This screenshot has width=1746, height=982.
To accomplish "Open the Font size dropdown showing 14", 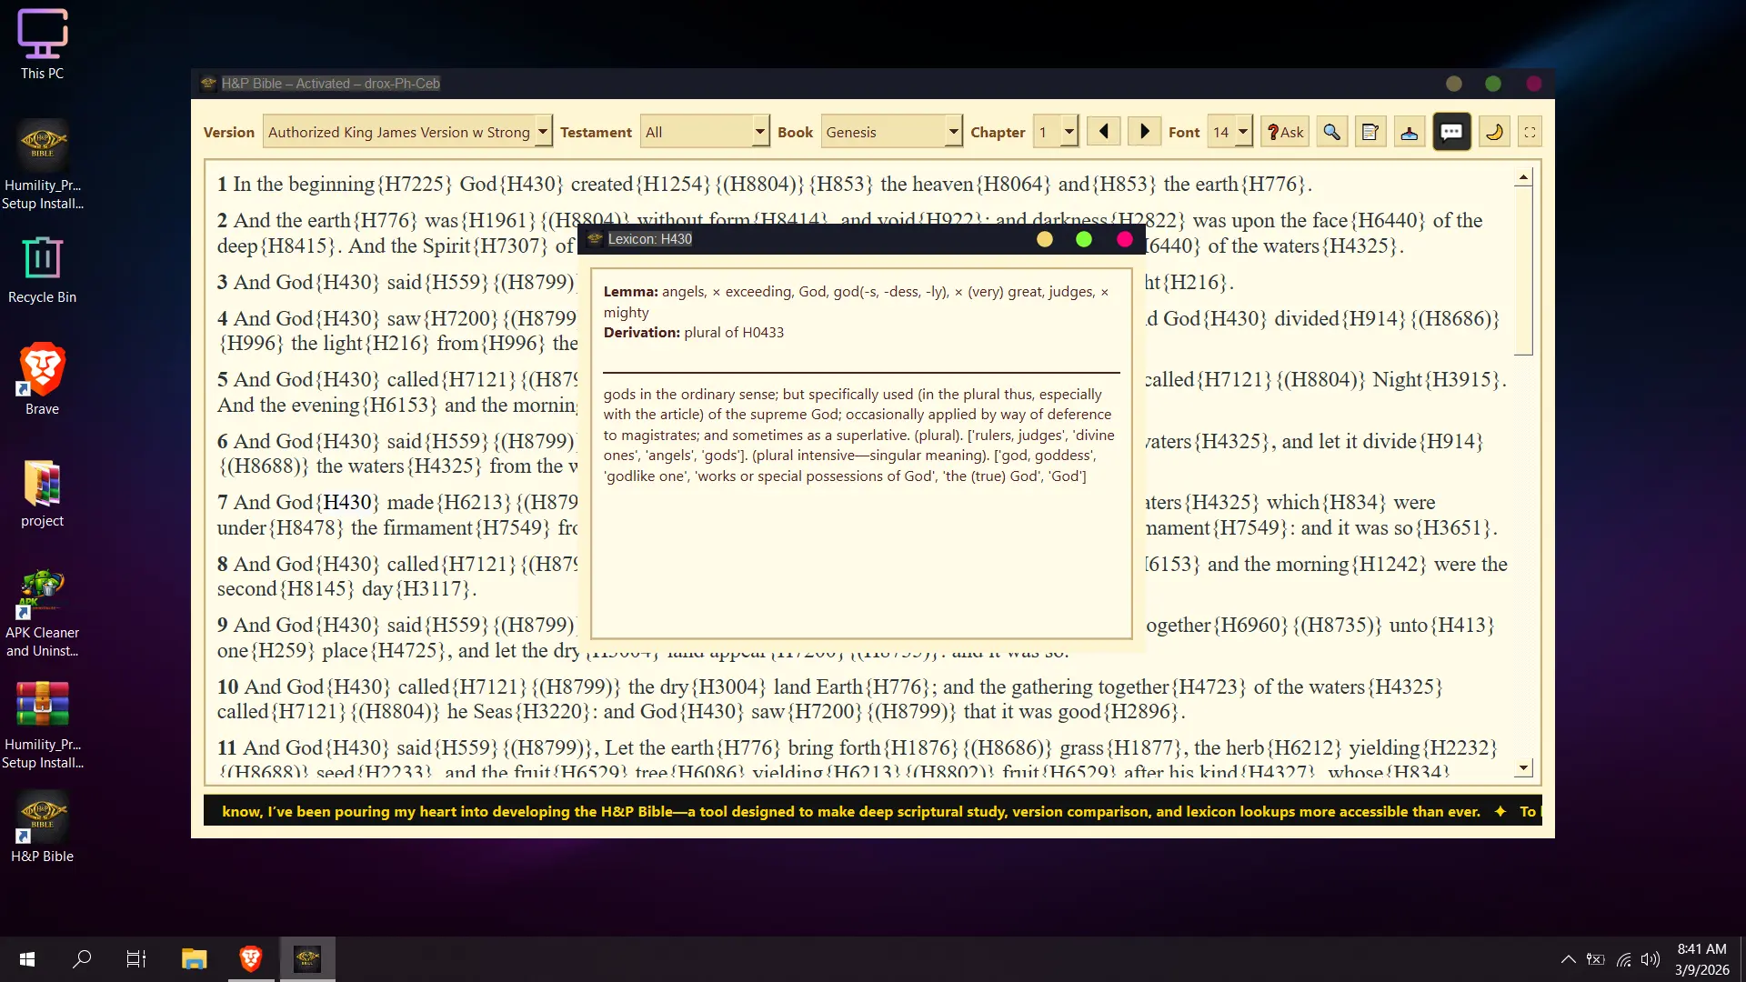I will 1229,132.
